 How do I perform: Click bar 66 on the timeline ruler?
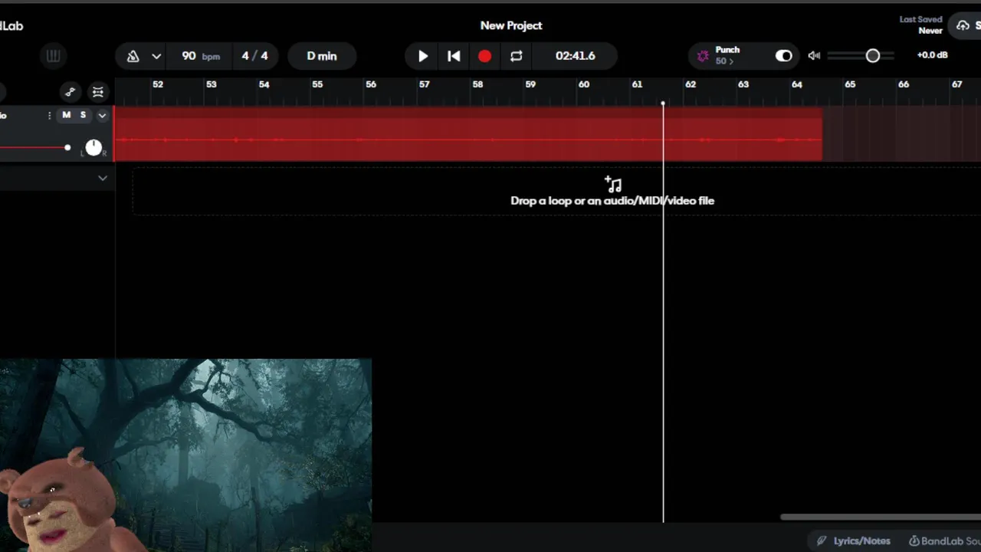click(904, 84)
